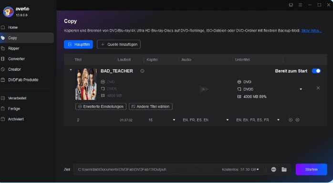Collapse the BAD_TEACHER task entry

[x=71, y=70]
